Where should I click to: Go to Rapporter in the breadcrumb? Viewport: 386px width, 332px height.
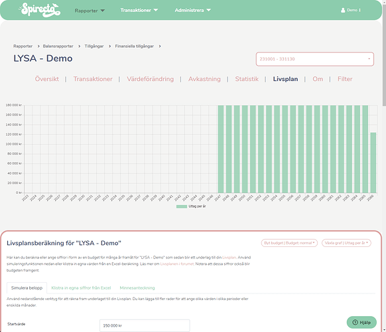coord(23,46)
